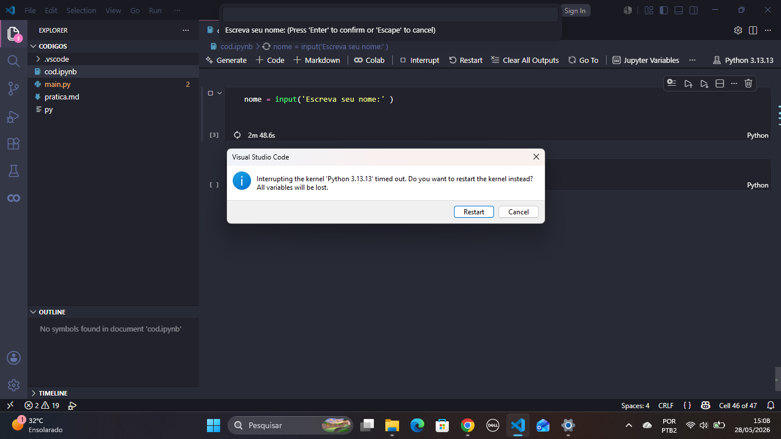This screenshot has height=439, width=781.
Task: Click Clear All Outputs in notebook toolbar
Action: tap(525, 60)
